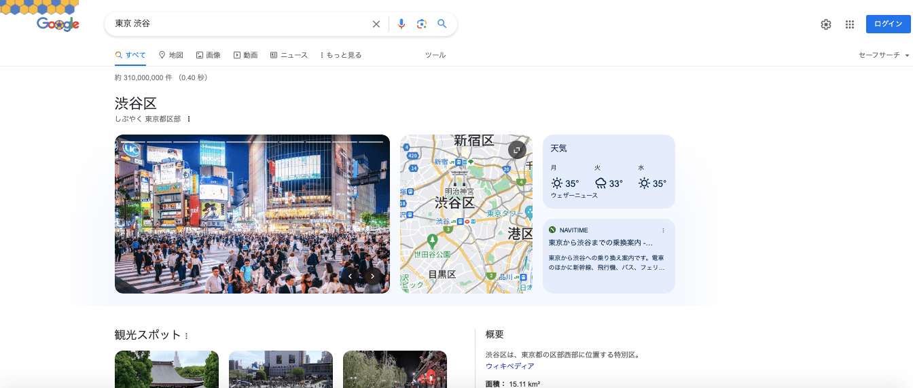The width and height of the screenshot is (913, 388).
Task: Open the Shibuya crossing photo
Action: click(x=252, y=214)
